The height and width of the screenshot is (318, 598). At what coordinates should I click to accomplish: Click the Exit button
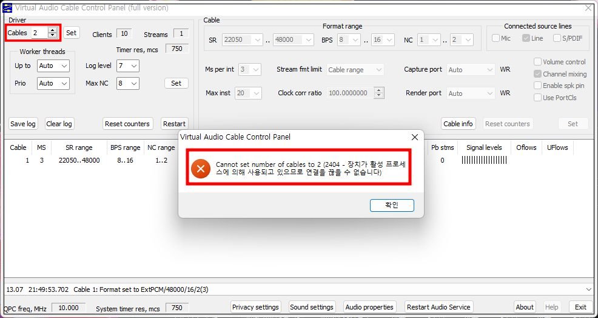[580, 307]
